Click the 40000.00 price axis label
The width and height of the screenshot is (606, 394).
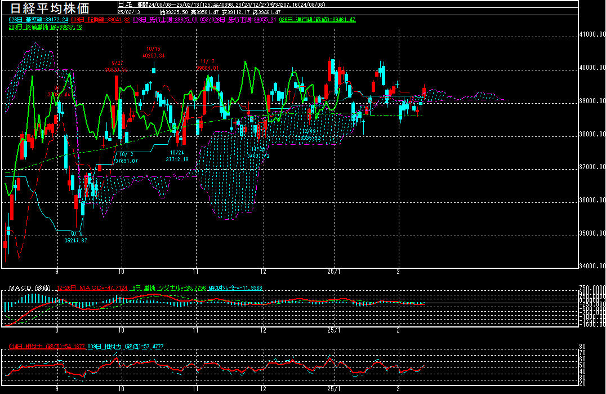click(592, 68)
